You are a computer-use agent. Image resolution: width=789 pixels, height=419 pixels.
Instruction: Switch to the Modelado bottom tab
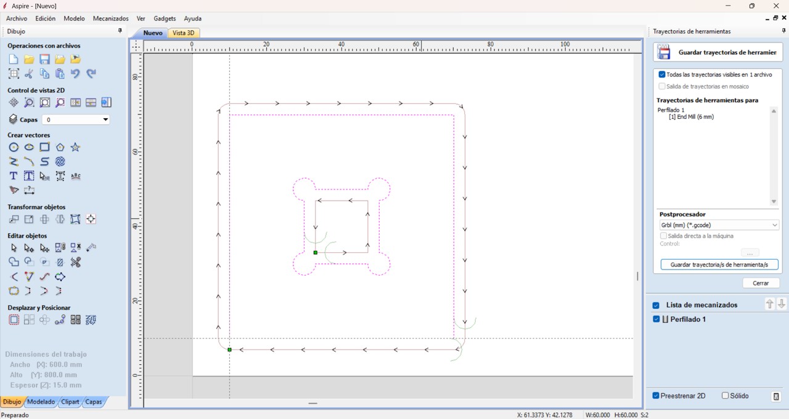tap(41, 402)
